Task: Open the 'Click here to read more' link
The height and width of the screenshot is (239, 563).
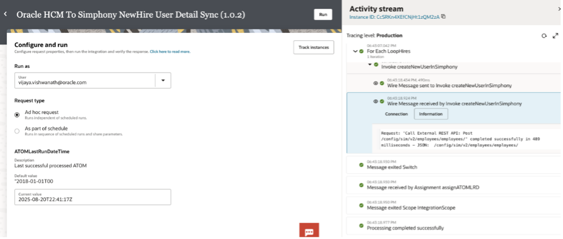Action: 170,52
